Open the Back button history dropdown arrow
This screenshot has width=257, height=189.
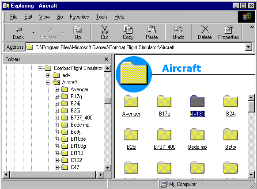point(33,33)
